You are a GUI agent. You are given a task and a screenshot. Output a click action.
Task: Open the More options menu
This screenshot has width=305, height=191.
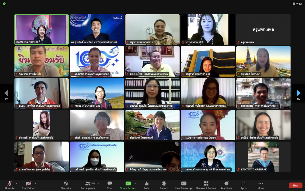(261, 185)
